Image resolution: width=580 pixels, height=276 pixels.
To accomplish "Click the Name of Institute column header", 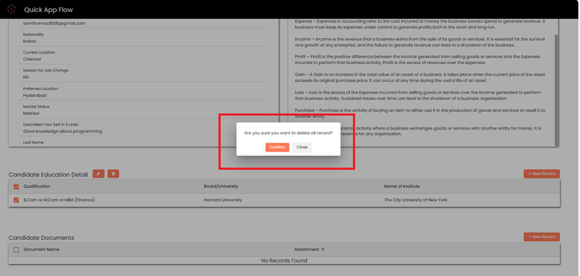I will click(x=402, y=186).
